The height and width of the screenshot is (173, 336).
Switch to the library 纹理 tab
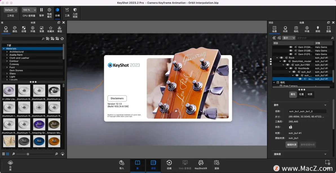pos(24,30)
